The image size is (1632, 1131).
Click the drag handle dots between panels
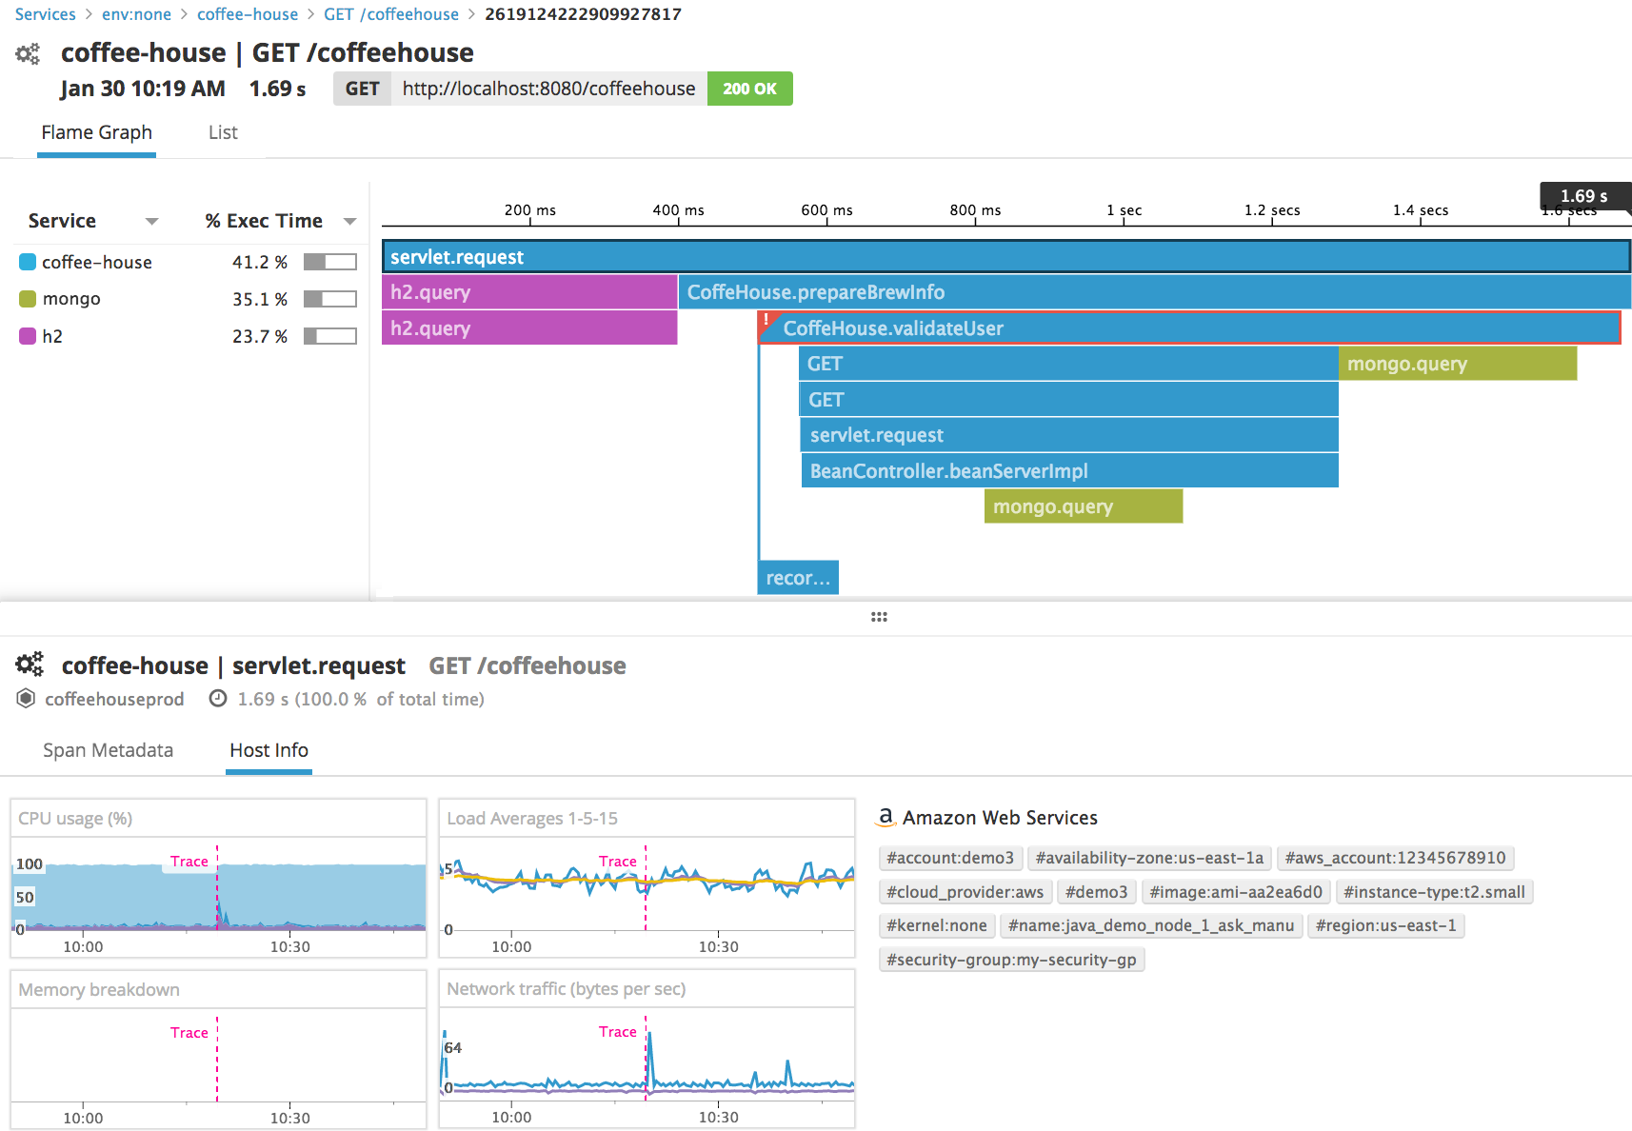[879, 617]
